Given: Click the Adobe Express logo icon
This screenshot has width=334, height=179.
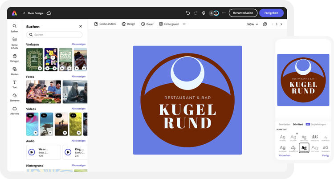Looking at the screenshot, I should [x=15, y=13].
